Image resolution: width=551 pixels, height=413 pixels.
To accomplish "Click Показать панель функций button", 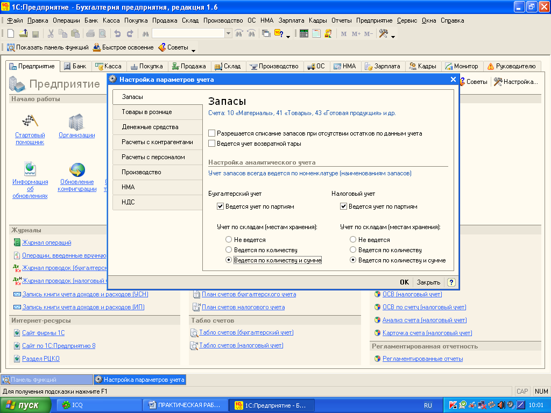I will pyautogui.click(x=48, y=47).
